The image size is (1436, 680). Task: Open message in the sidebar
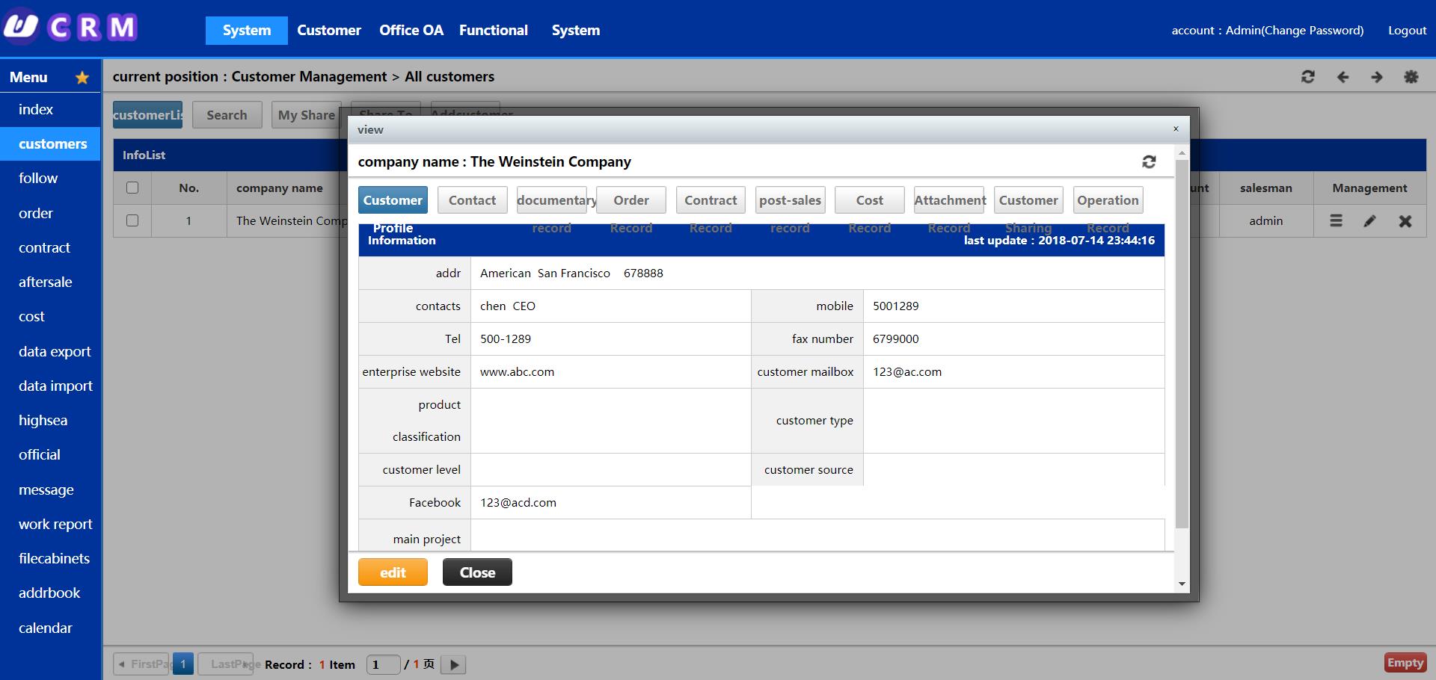[x=50, y=489]
